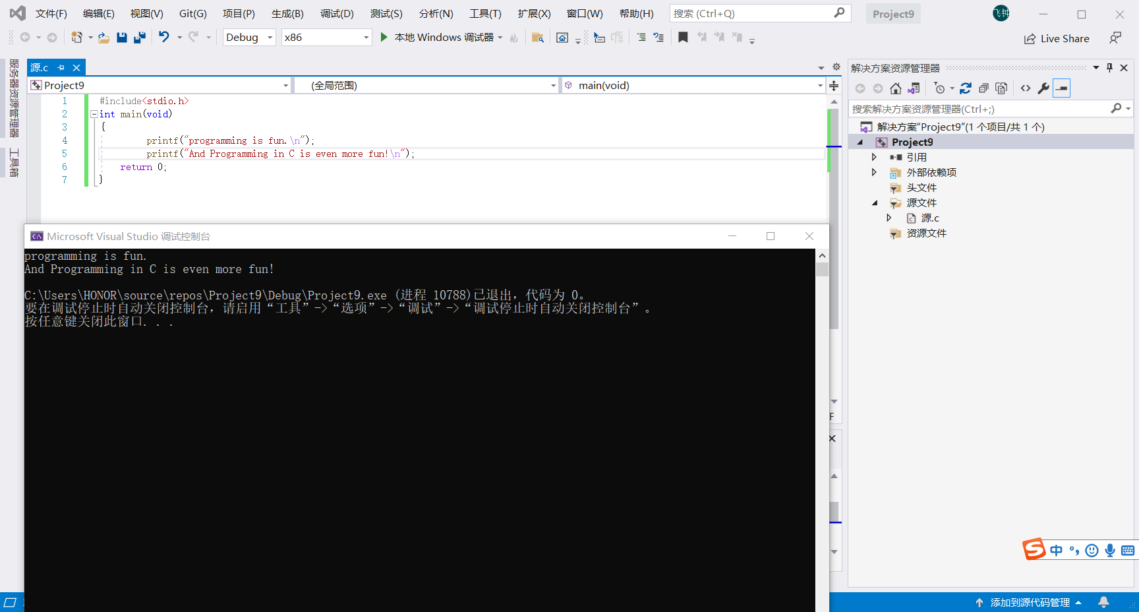This screenshot has width=1139, height=612.
Task: Click the user account avatar
Action: click(1001, 13)
